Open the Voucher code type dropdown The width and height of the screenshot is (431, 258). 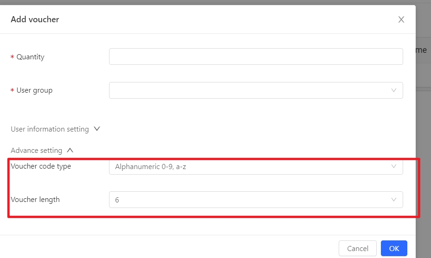point(256,167)
